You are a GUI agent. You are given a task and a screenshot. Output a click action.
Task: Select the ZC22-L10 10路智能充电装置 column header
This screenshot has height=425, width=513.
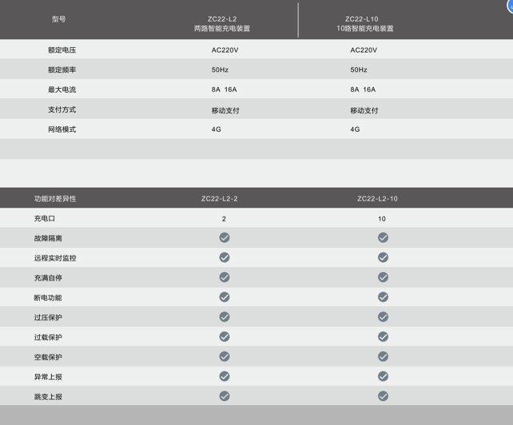tap(365, 23)
